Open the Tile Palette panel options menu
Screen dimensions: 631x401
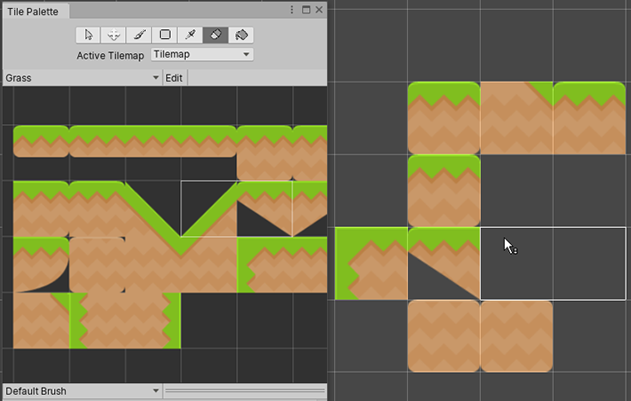pyautogui.click(x=292, y=9)
